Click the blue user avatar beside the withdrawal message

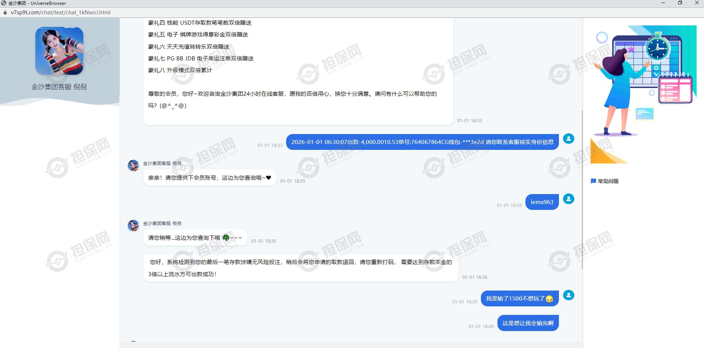[569, 138]
